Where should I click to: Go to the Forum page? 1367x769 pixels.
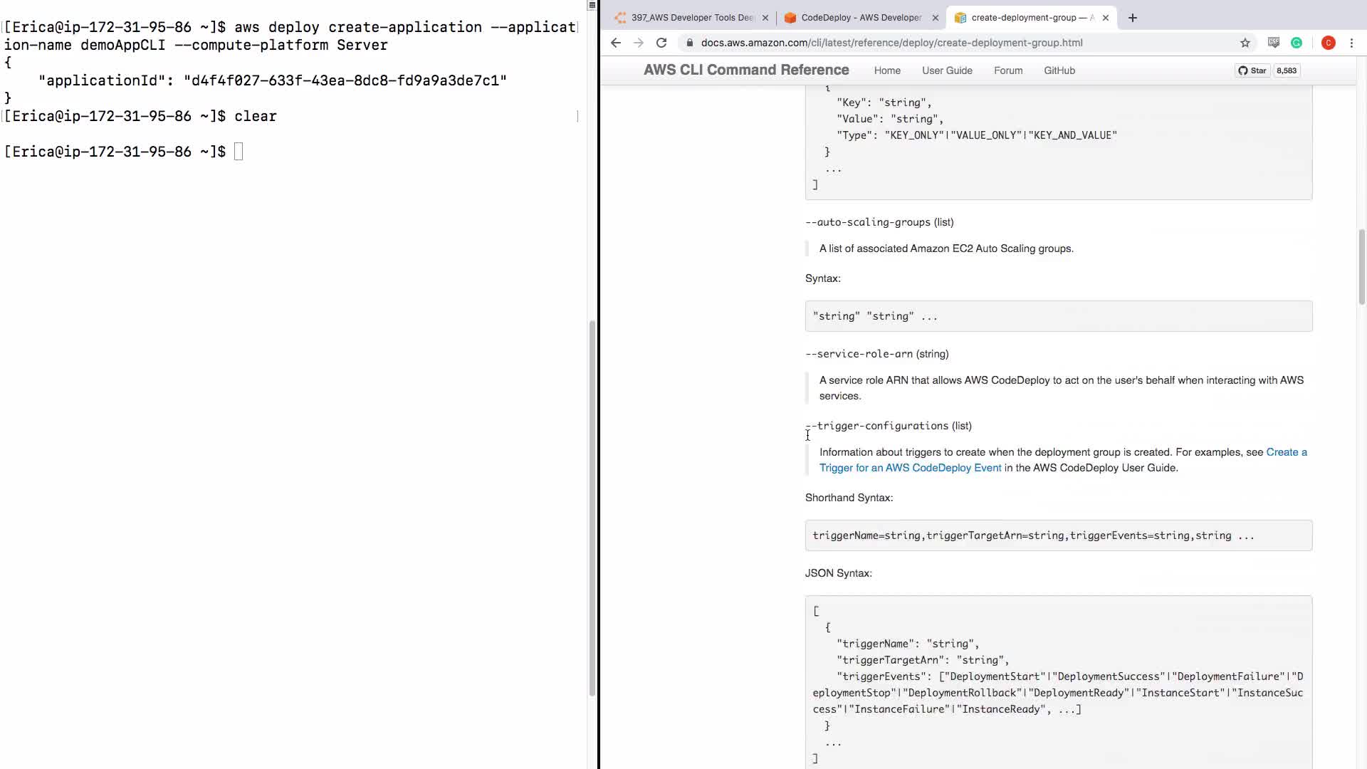click(1008, 70)
